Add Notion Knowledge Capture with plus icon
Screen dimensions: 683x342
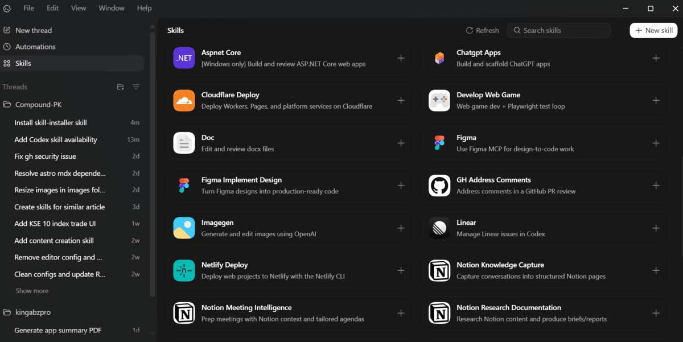(656, 270)
